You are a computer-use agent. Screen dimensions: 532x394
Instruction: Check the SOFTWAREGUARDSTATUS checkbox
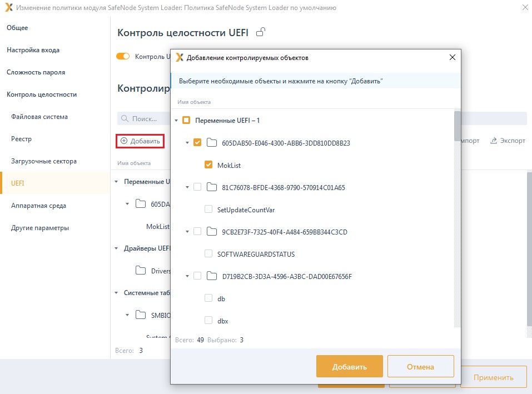tap(208, 253)
